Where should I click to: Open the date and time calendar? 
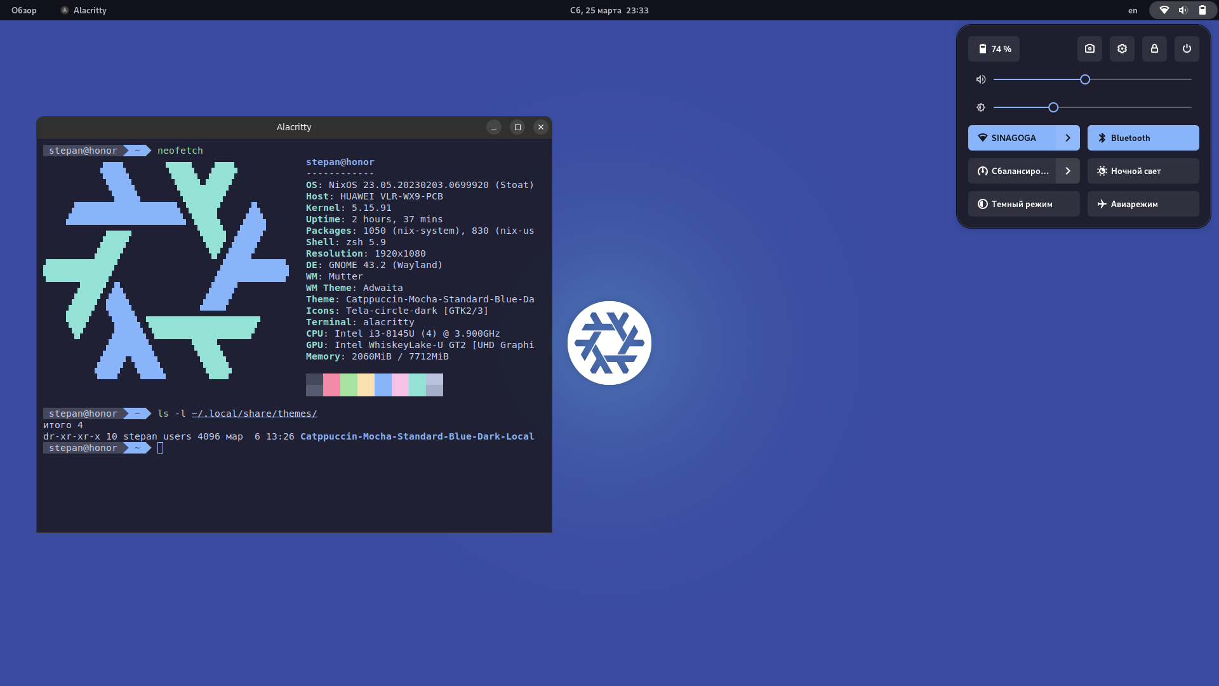[x=609, y=10]
